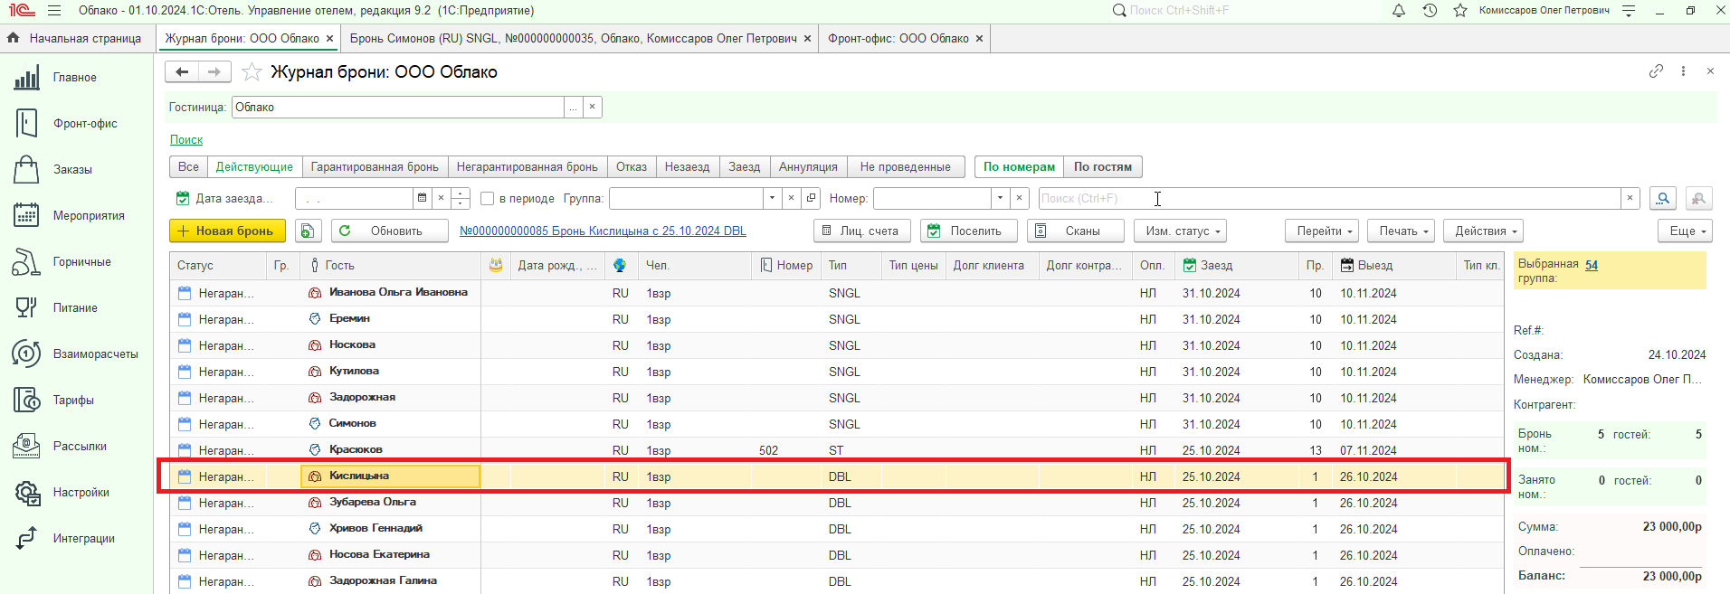Filter 'Не проведенные' bookings
This screenshot has width=1730, height=594.
pos(905,167)
